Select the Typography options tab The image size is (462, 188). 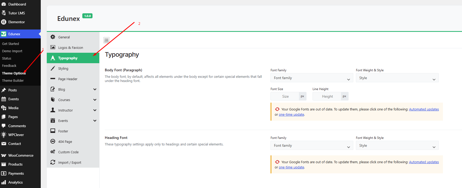pyautogui.click(x=73, y=58)
